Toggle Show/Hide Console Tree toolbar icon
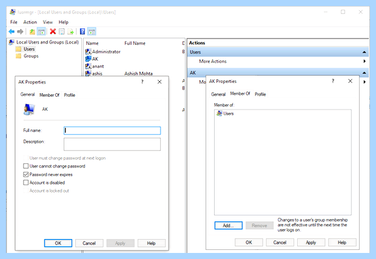This screenshot has height=259, width=376. 41,31
